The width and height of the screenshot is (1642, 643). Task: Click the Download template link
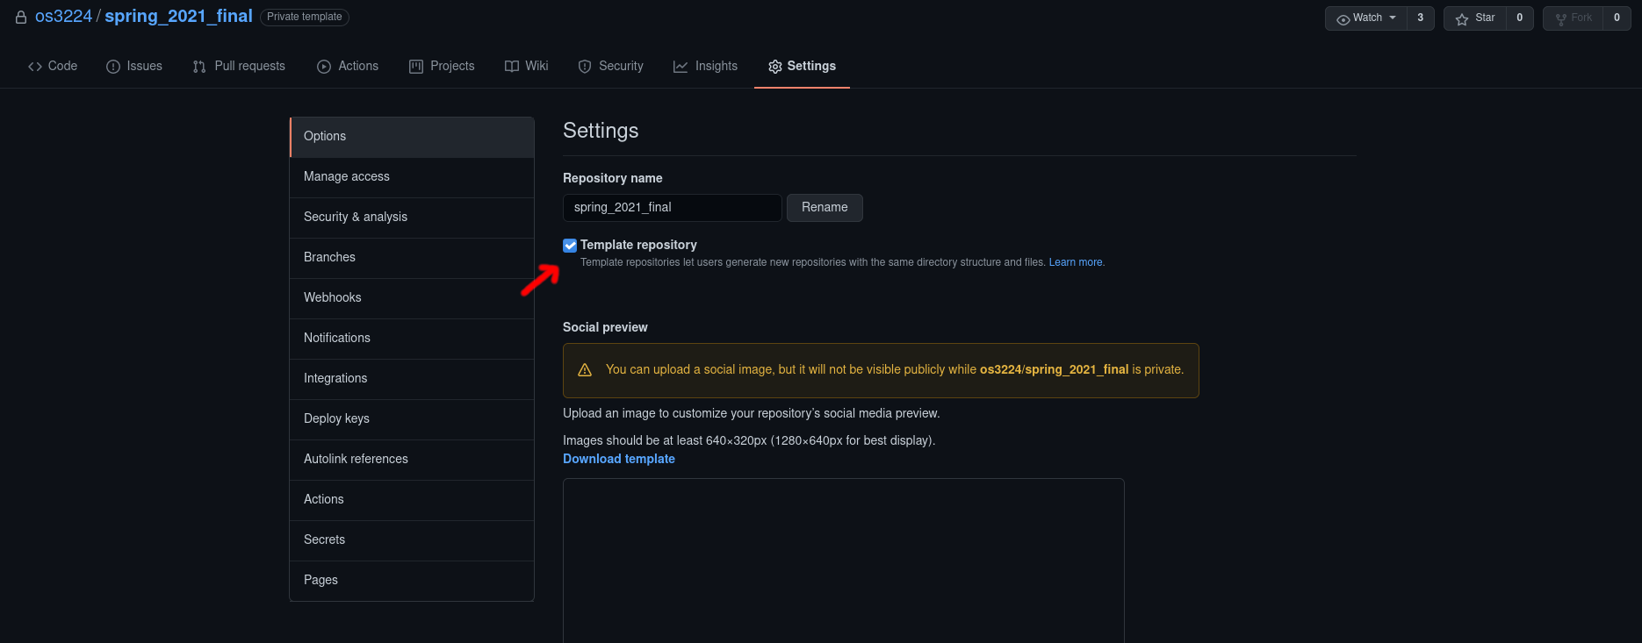pyautogui.click(x=618, y=459)
